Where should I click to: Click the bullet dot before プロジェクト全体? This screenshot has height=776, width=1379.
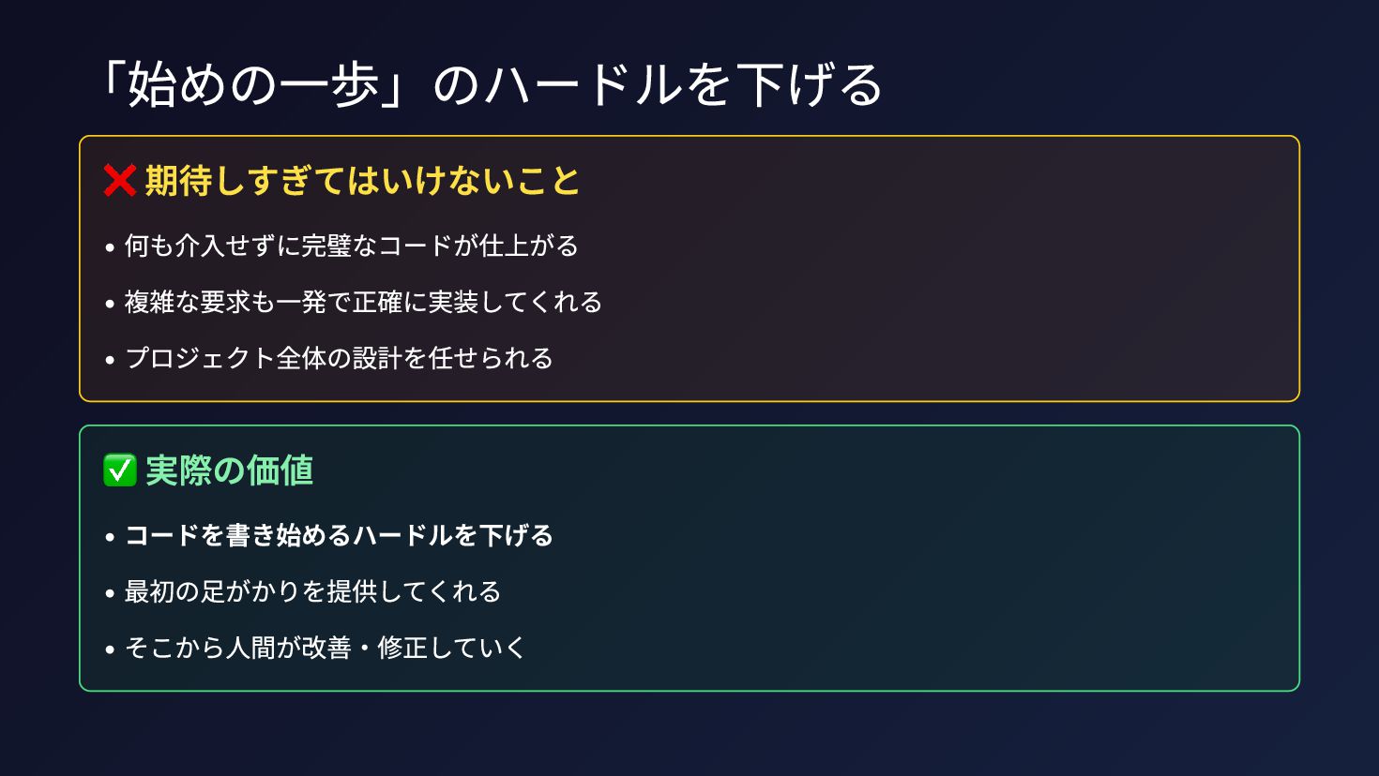(110, 361)
